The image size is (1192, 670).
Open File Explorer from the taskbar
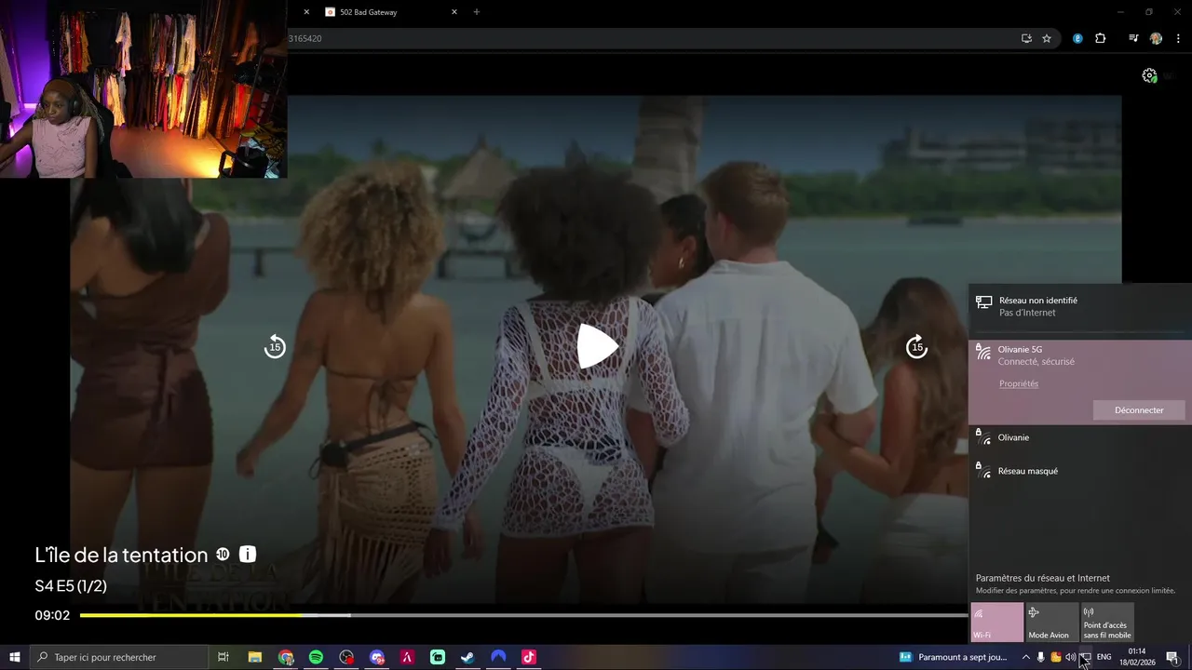pyautogui.click(x=254, y=657)
